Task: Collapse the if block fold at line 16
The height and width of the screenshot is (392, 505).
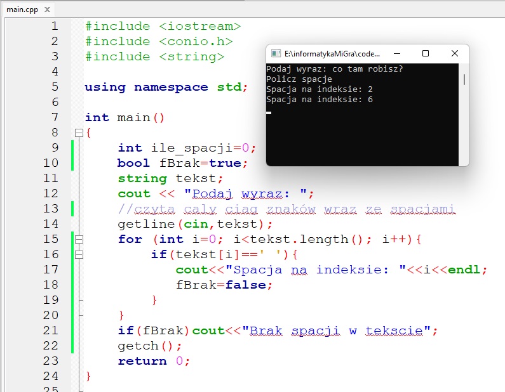Action: pos(79,255)
